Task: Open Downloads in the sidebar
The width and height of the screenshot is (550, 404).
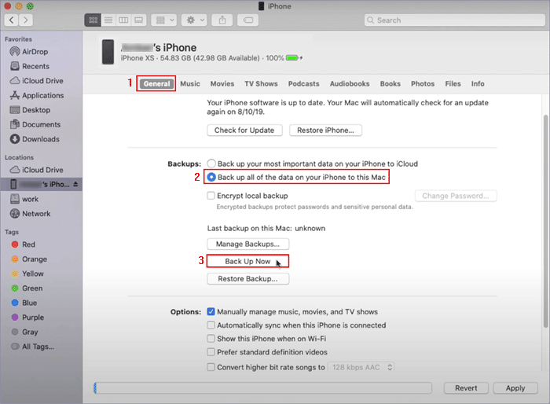Action: click(x=35, y=139)
